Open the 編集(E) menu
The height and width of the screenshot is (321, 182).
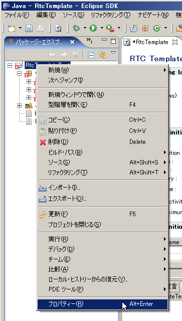pyautogui.click(x=46, y=15)
